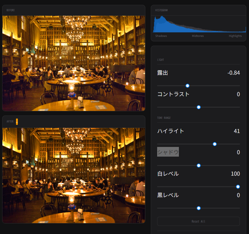The height and width of the screenshot is (234, 249).
Task: Click the シャドウ shadows slider handle
Action: click(199, 165)
